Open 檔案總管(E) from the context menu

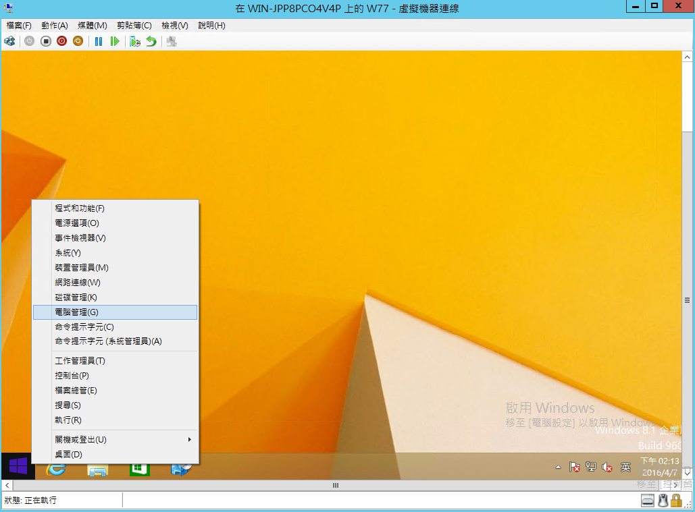115,391
